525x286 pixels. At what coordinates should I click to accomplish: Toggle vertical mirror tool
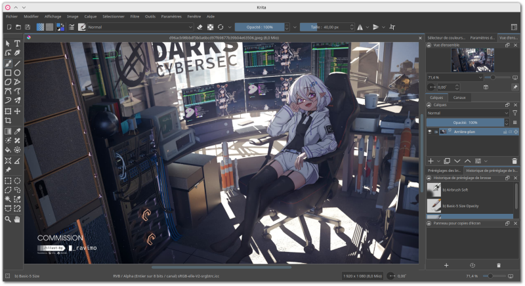click(x=375, y=27)
